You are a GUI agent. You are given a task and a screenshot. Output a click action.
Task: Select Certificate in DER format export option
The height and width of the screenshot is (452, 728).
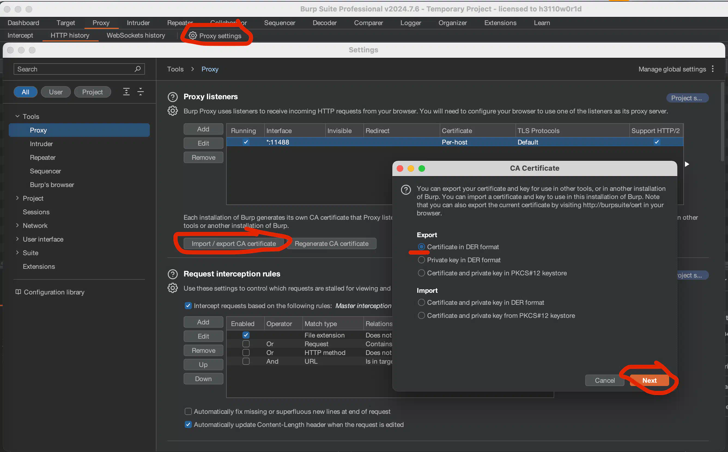point(421,247)
